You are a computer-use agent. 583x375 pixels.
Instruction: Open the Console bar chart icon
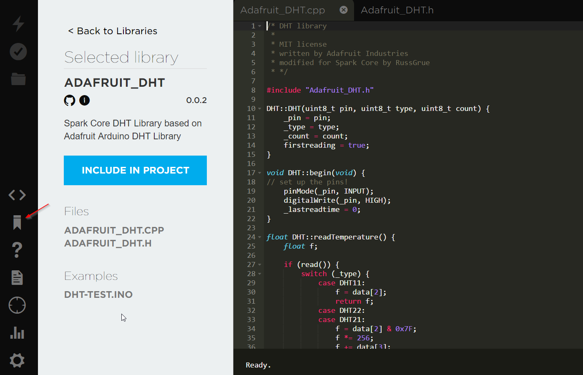tap(17, 333)
